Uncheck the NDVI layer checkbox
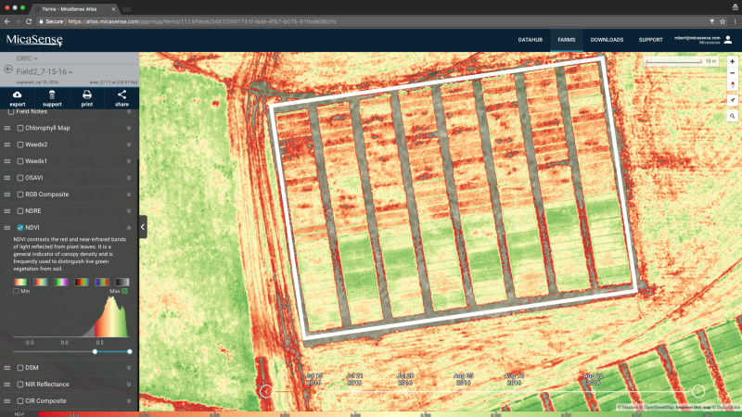This screenshot has height=417, width=742. point(20,228)
